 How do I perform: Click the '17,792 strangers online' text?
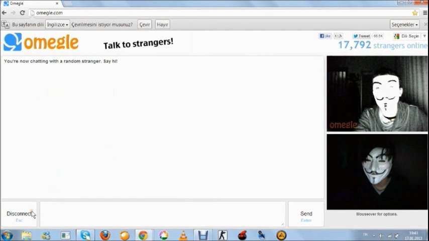(x=382, y=45)
